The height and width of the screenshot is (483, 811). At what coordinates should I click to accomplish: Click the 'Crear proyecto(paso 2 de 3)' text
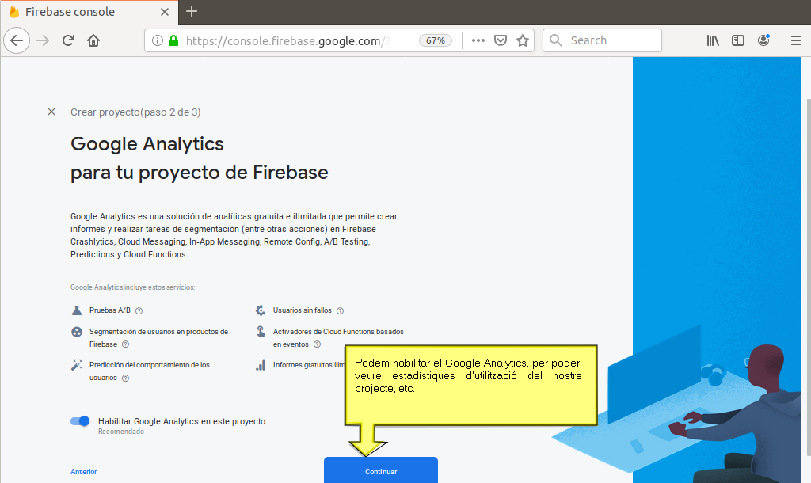(x=135, y=112)
